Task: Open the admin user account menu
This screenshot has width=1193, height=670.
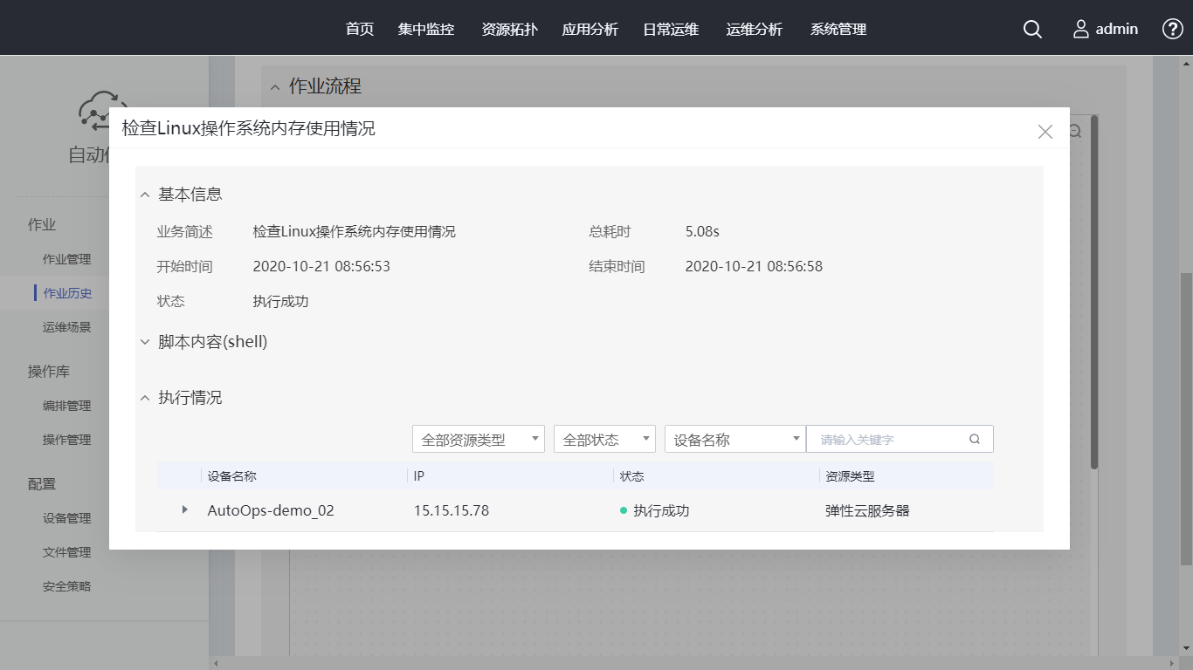Action: pyautogui.click(x=1106, y=30)
